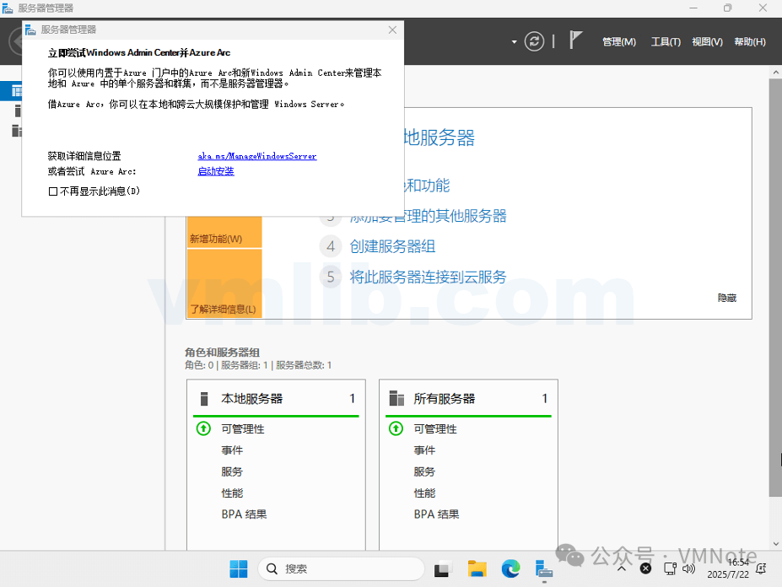
Task: Open the dropdown arrow beside the refresh icon
Action: click(514, 41)
